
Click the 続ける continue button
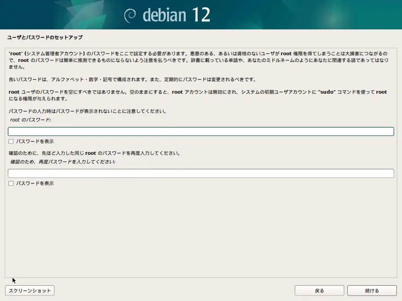[x=372, y=290]
